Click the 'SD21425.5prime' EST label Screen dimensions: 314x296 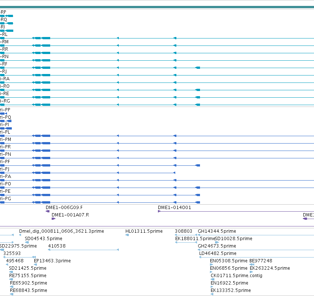pos(28,268)
